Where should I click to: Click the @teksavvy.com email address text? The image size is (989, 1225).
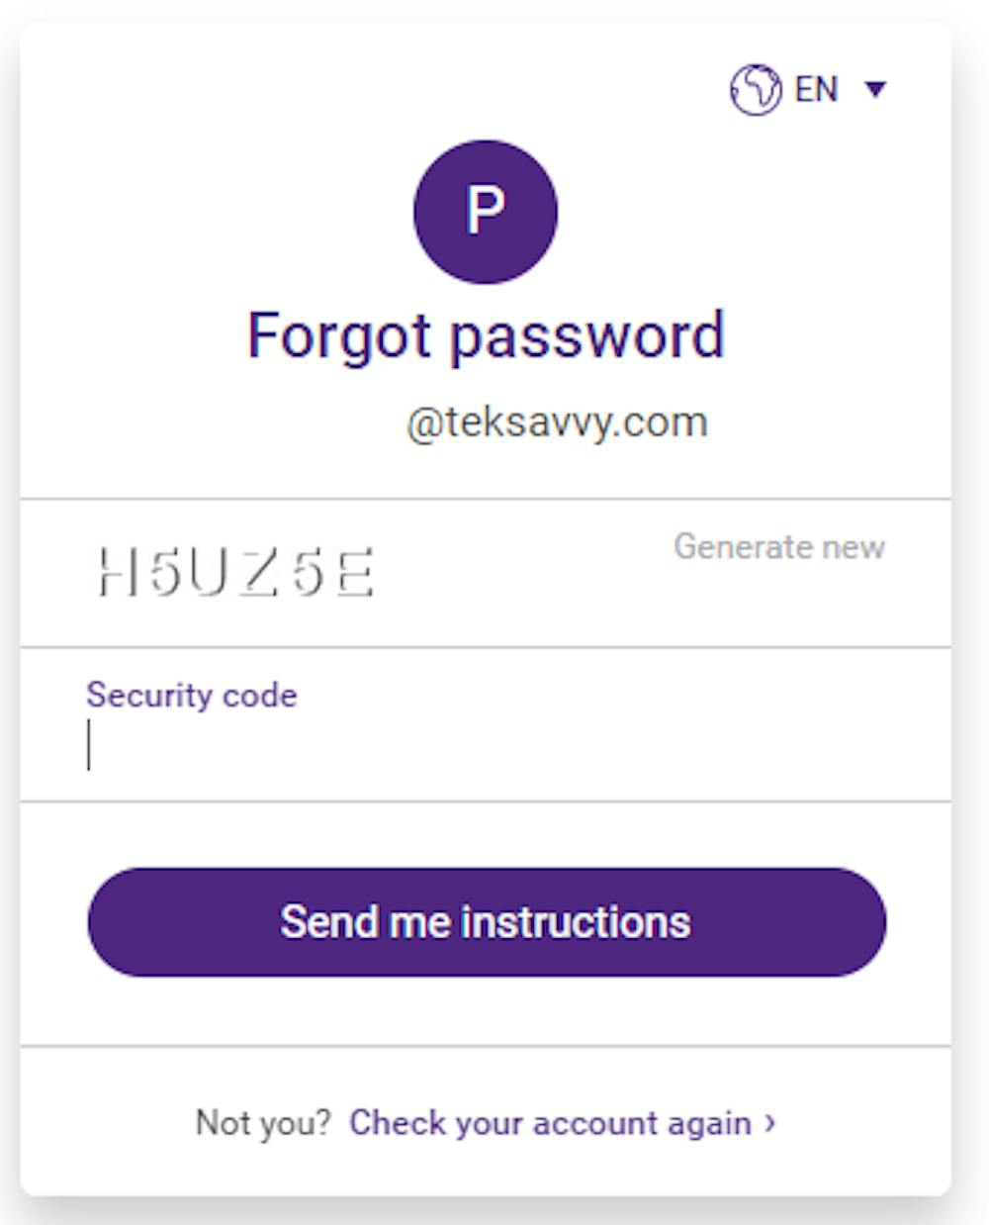coord(557,423)
